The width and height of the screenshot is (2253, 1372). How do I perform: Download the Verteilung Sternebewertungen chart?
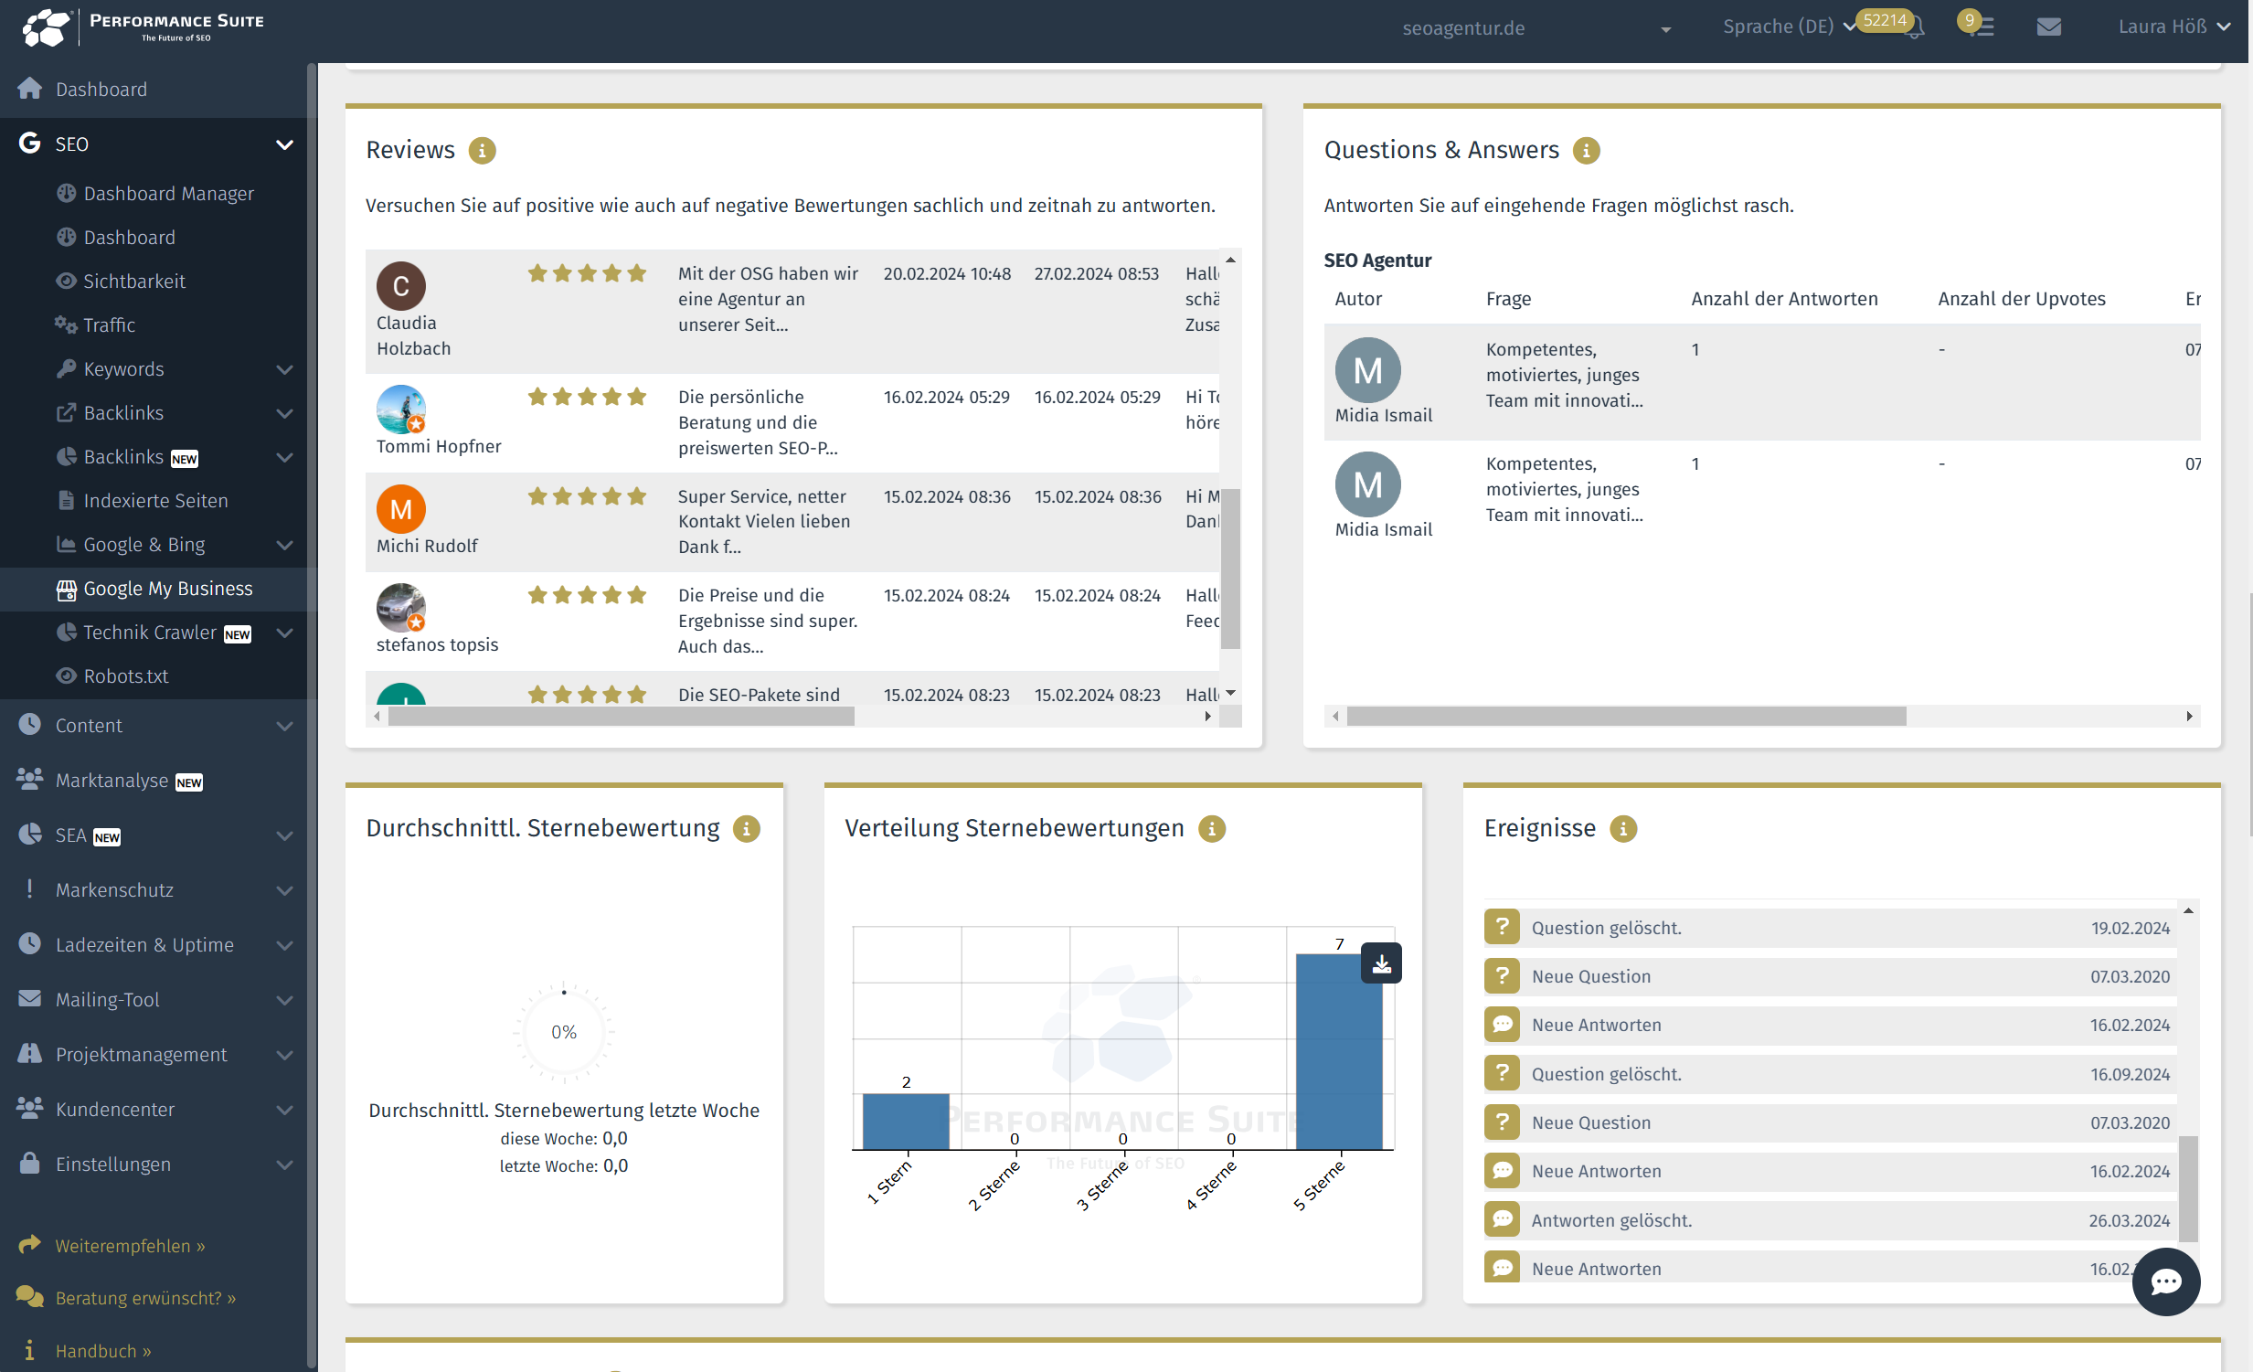point(1381,963)
